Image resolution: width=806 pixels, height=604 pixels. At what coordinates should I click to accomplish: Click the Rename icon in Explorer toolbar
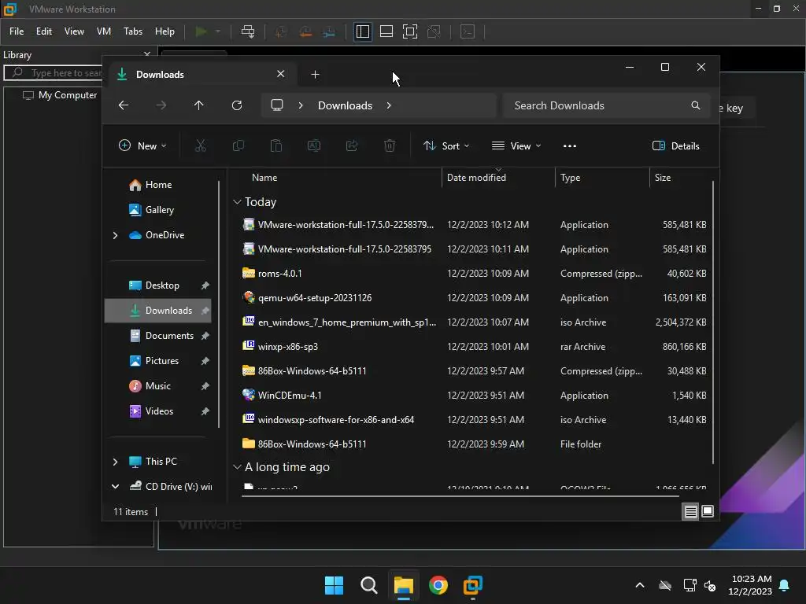[313, 145]
